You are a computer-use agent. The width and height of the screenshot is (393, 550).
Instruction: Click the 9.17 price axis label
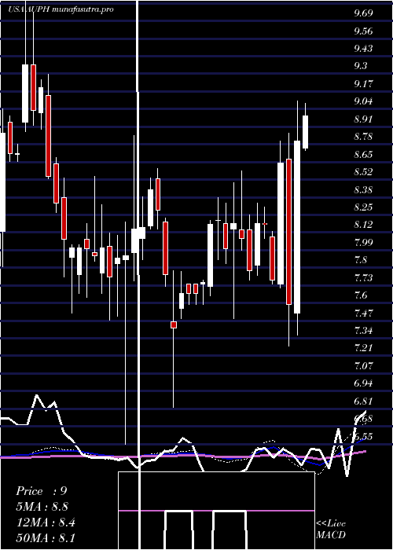point(363,84)
